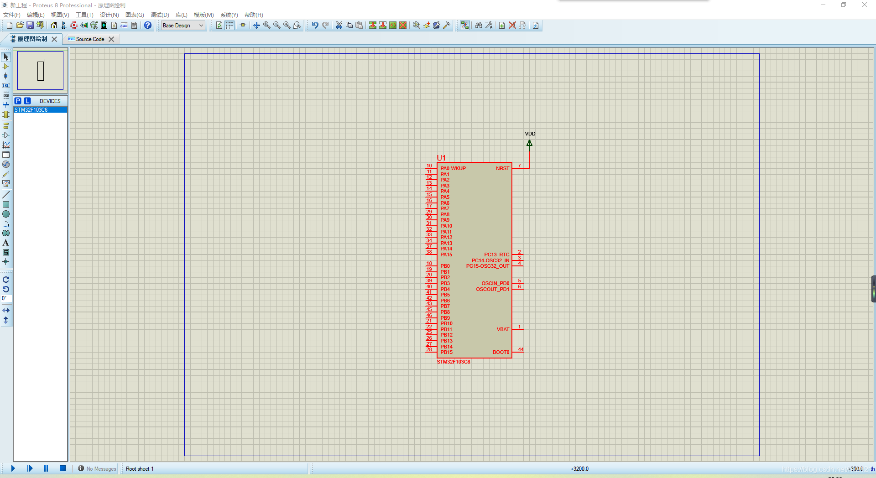Viewport: 876px width, 478px height.
Task: Create a new project
Action: click(9, 26)
